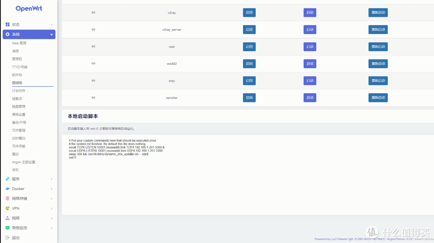Open the ArgonTheme footer link
The image size is (434, 243).
point(400,239)
